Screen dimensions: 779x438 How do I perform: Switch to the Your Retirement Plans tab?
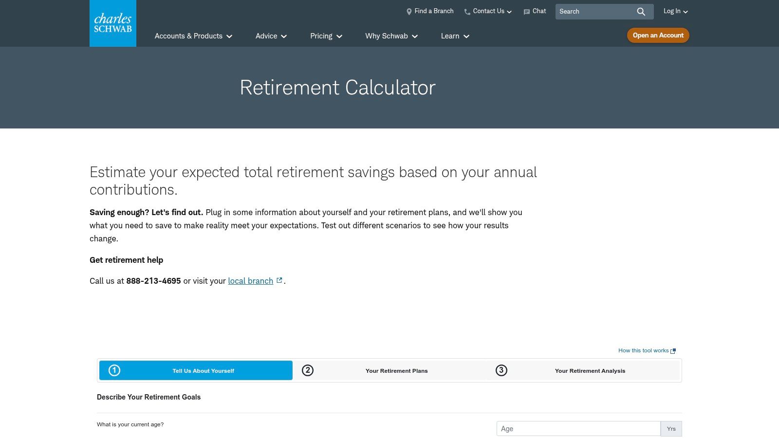coord(397,370)
